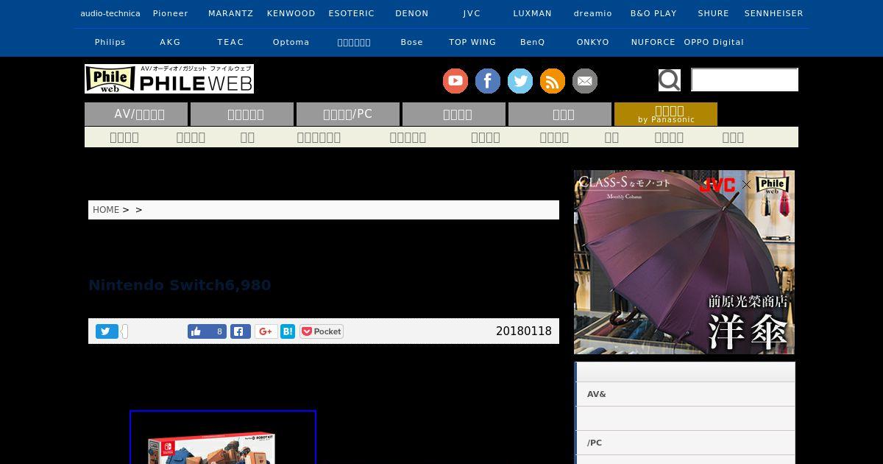The height and width of the screenshot is (464, 883).
Task: Open LUXMAN brand link
Action: coord(533,13)
